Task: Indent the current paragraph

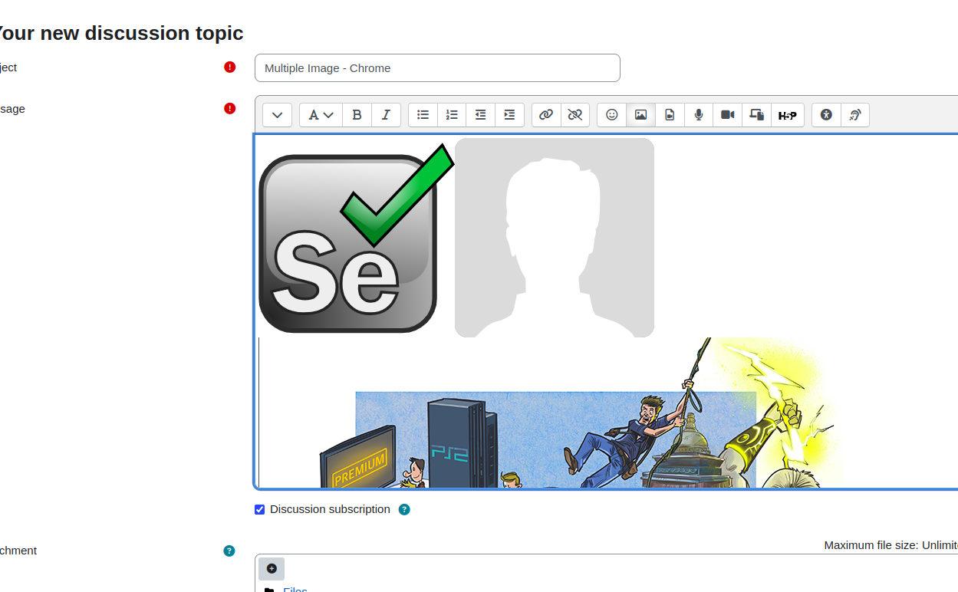Action: (510, 115)
